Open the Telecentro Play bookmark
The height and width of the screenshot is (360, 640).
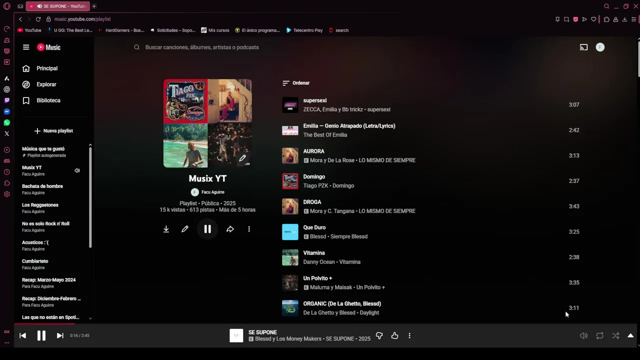coord(304,30)
